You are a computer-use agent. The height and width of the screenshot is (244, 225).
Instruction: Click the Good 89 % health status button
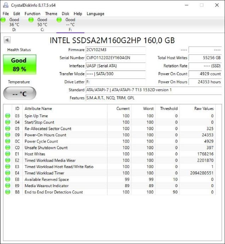click(x=20, y=64)
